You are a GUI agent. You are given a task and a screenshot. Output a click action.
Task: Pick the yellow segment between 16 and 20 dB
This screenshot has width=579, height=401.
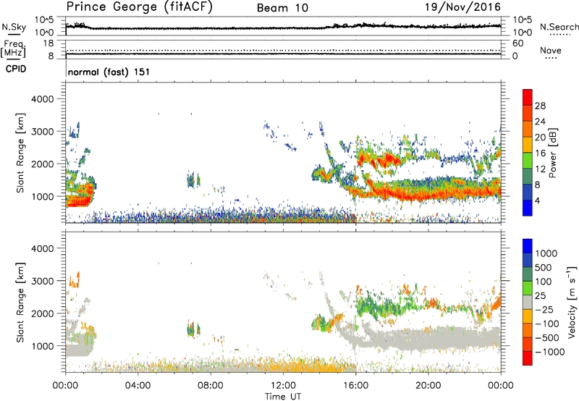[x=528, y=145]
